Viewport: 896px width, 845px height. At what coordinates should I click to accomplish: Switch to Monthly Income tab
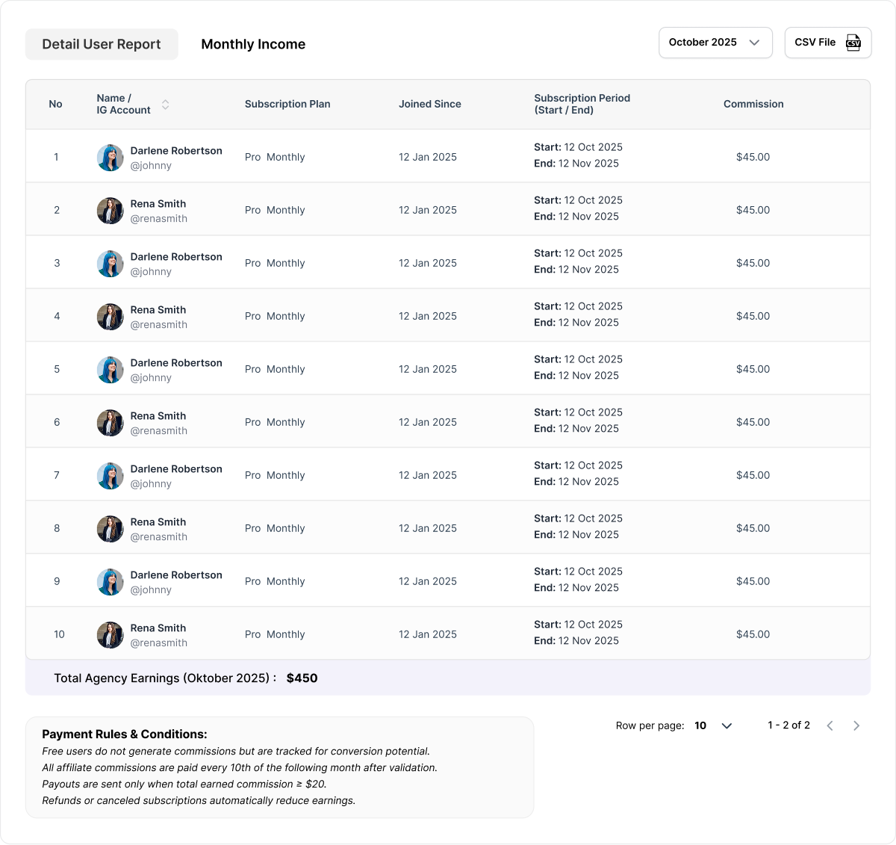pos(253,44)
